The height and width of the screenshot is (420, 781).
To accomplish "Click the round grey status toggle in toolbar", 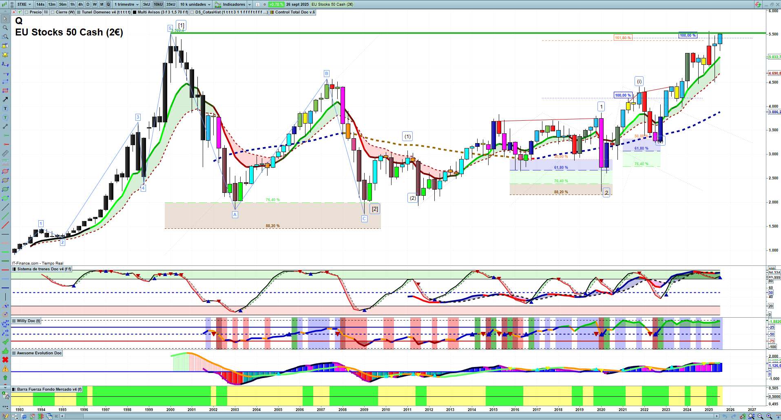I will click(265, 4).
